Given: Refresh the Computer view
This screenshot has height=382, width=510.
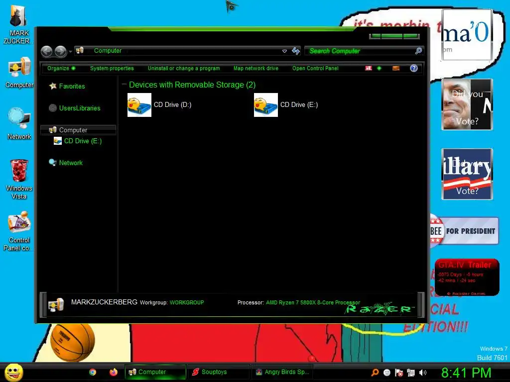Looking at the screenshot, I should pyautogui.click(x=296, y=51).
